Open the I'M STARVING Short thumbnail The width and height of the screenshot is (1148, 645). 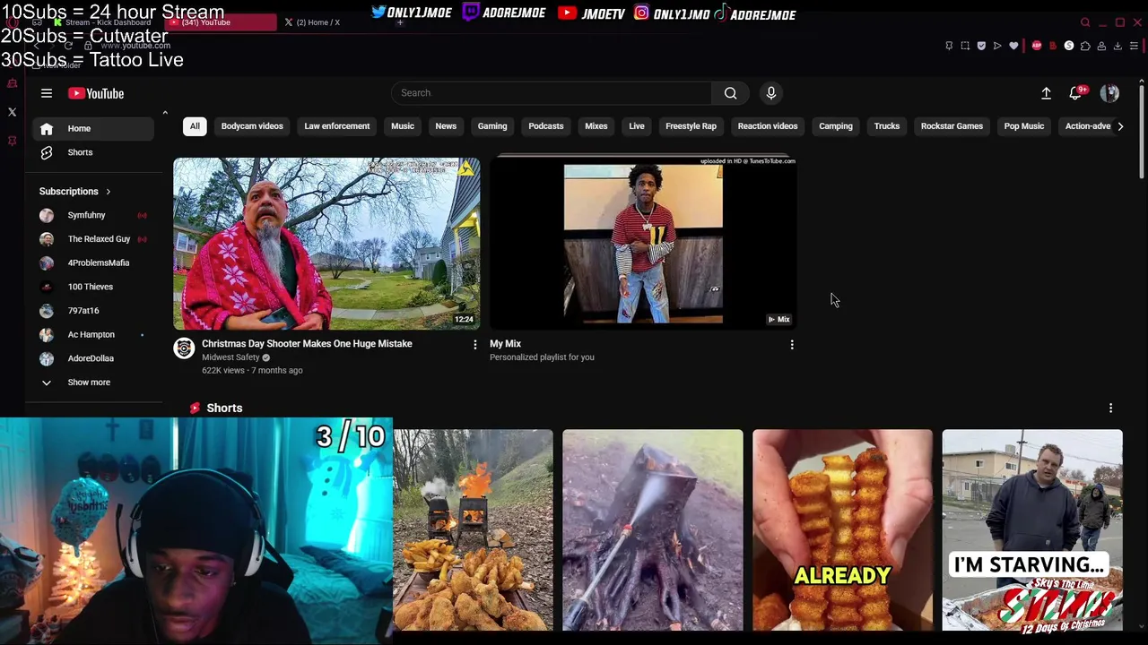pos(1032,530)
